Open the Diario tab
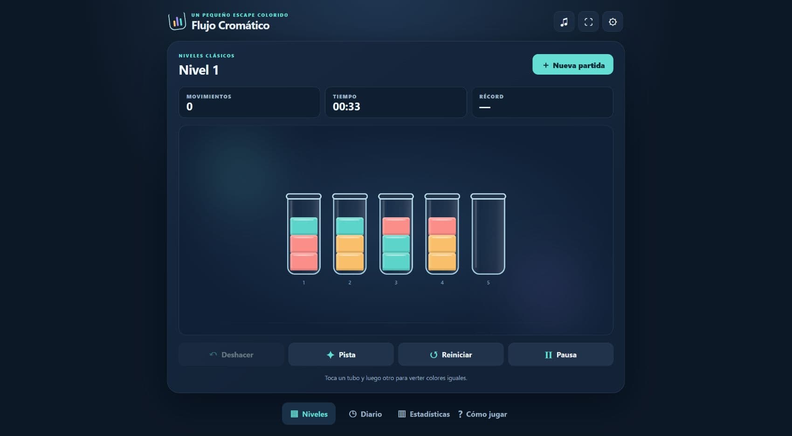The width and height of the screenshot is (792, 436). [365, 414]
